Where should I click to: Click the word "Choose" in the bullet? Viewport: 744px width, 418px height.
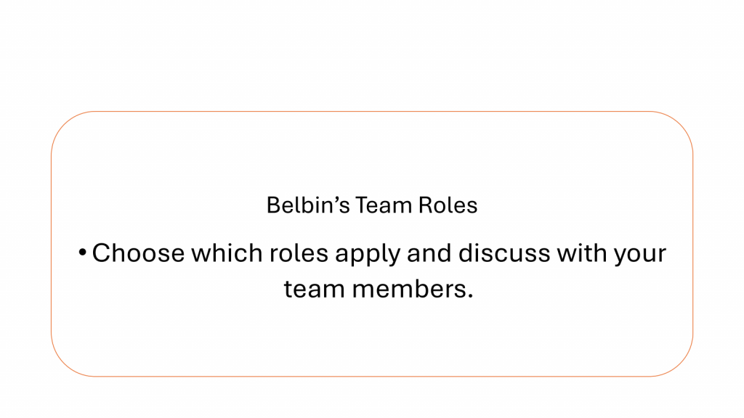(137, 253)
